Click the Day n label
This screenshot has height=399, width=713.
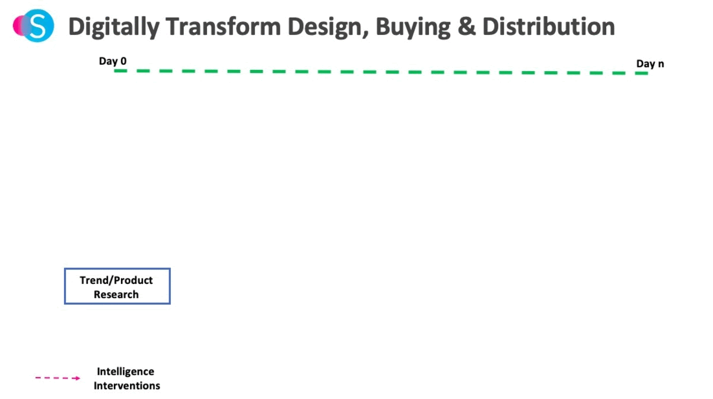[x=650, y=63]
